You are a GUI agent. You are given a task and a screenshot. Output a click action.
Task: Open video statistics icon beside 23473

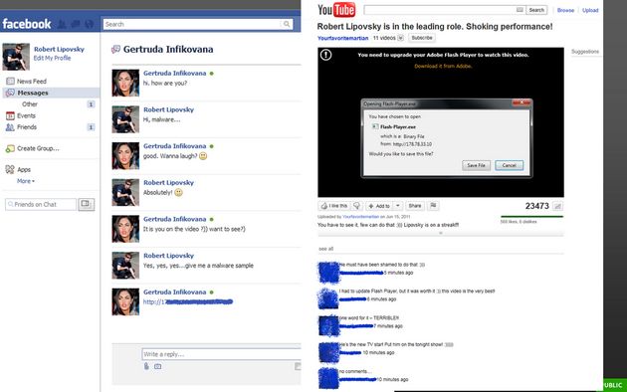pos(557,206)
